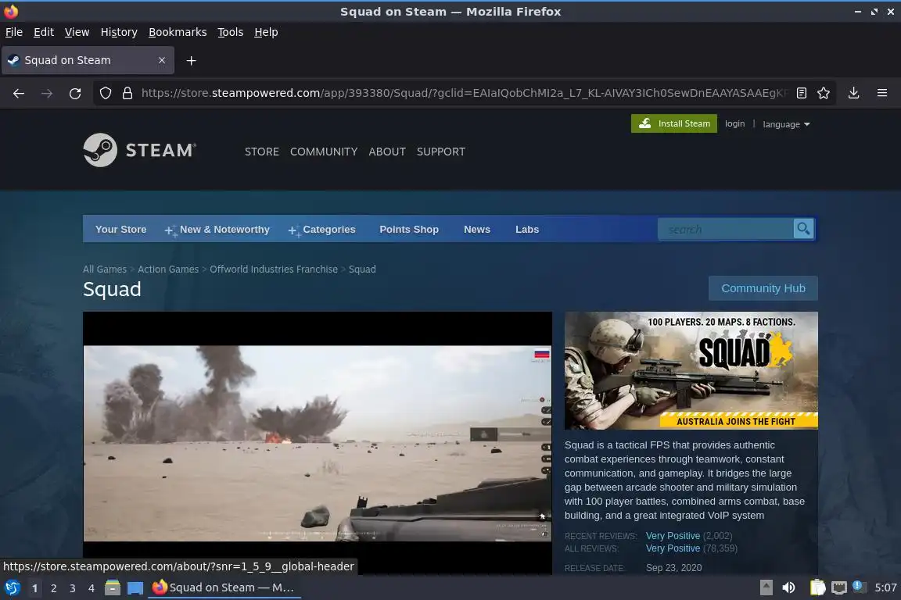
Task: Open the News tab
Action: [x=477, y=229]
